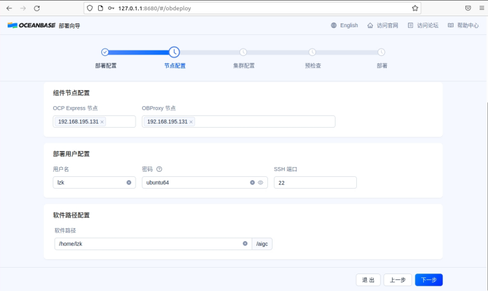This screenshot has height=291, width=488.
Task: Click the 上一步 button
Action: 398,280
